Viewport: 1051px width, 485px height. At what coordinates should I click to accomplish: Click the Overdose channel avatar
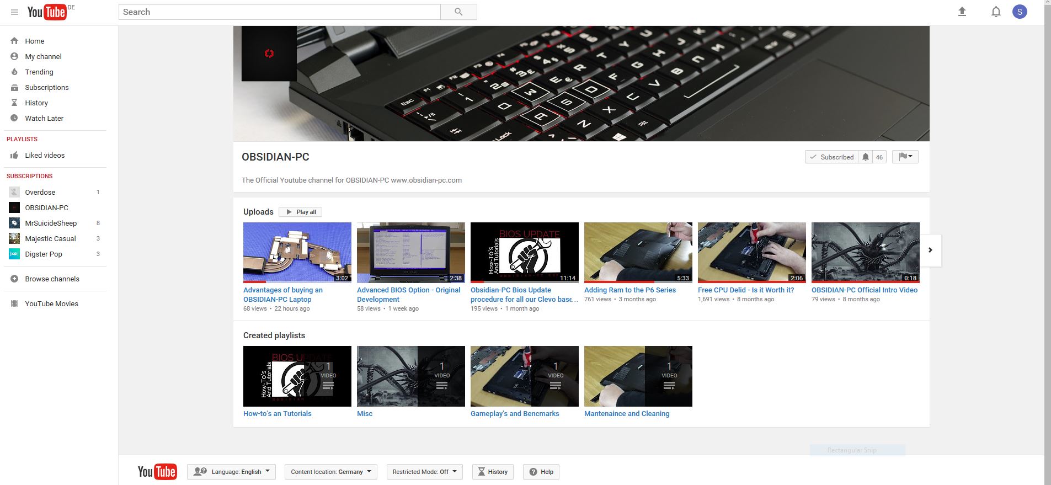click(x=14, y=192)
